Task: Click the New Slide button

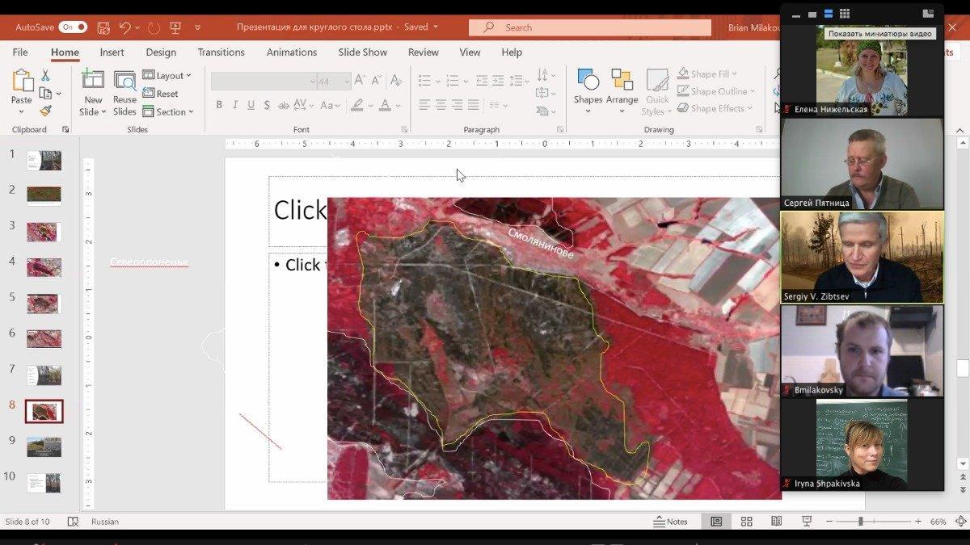Action: 93,93
